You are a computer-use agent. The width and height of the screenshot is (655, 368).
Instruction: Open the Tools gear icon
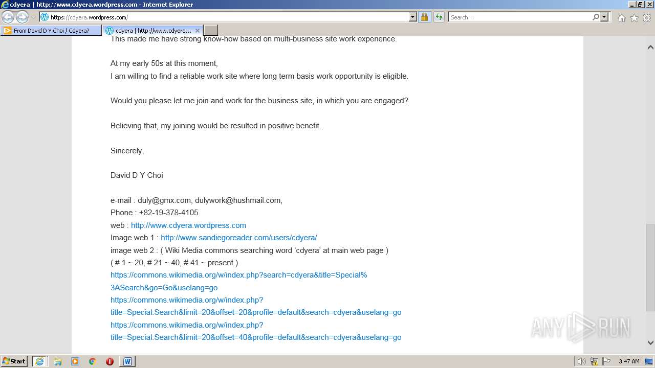point(647,18)
